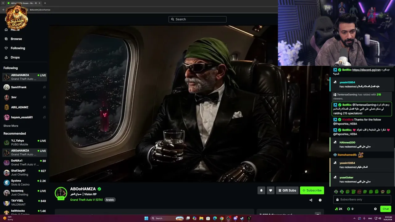The image size is (395, 222).
Task: Click the notification bell icon below the stream
Action: 261,190
